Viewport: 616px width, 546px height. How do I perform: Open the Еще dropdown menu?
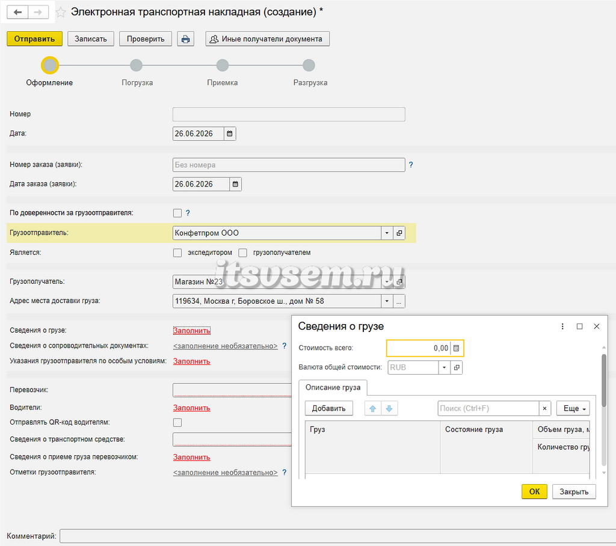[x=573, y=408]
